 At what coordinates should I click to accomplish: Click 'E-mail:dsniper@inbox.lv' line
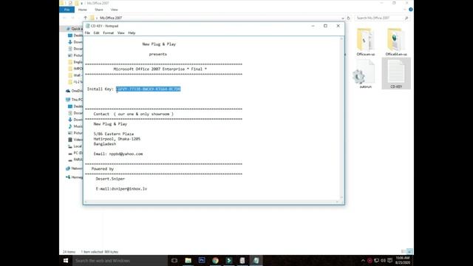(121, 189)
